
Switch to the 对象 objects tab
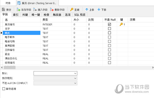pos(8,3)
